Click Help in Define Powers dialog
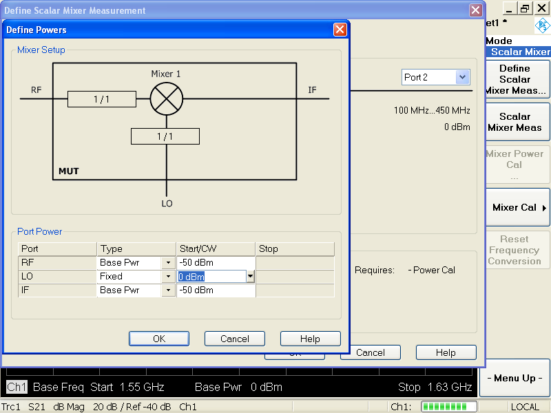 click(x=310, y=339)
